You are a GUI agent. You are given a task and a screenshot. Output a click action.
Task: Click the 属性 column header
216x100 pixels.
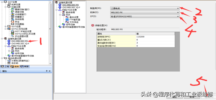(x=116, y=34)
